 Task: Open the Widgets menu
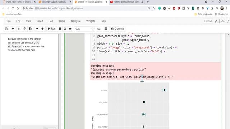tap(91, 21)
